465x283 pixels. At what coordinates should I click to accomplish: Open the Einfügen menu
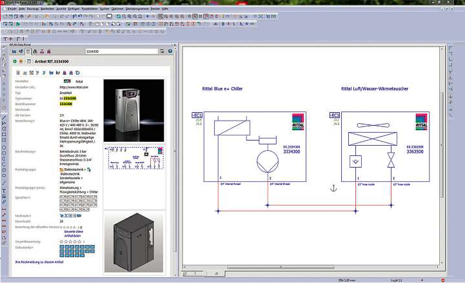click(x=74, y=9)
